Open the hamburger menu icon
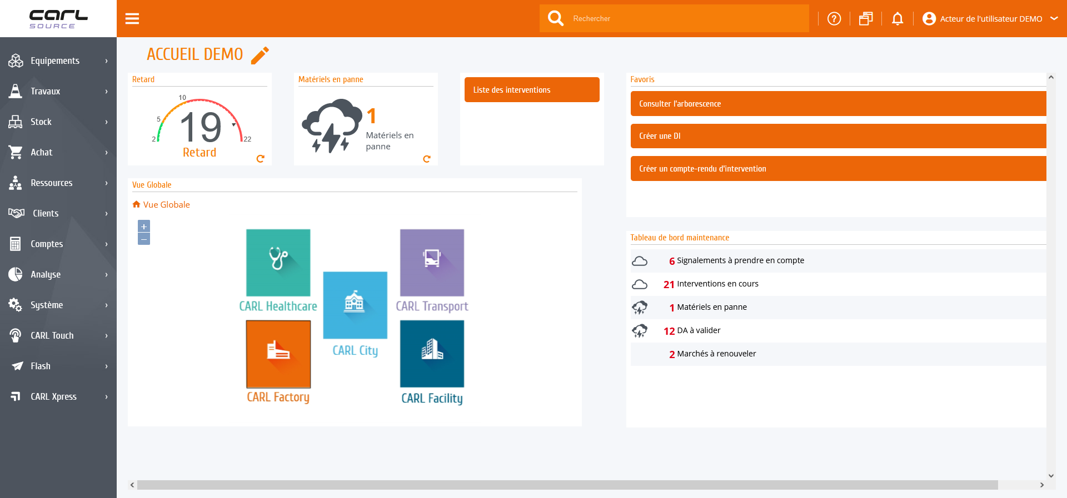The width and height of the screenshot is (1067, 498). coord(132,19)
